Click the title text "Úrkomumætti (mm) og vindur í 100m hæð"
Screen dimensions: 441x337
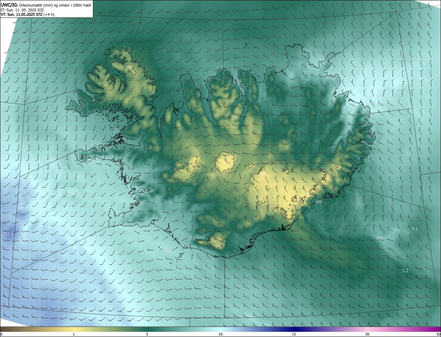coord(55,5)
